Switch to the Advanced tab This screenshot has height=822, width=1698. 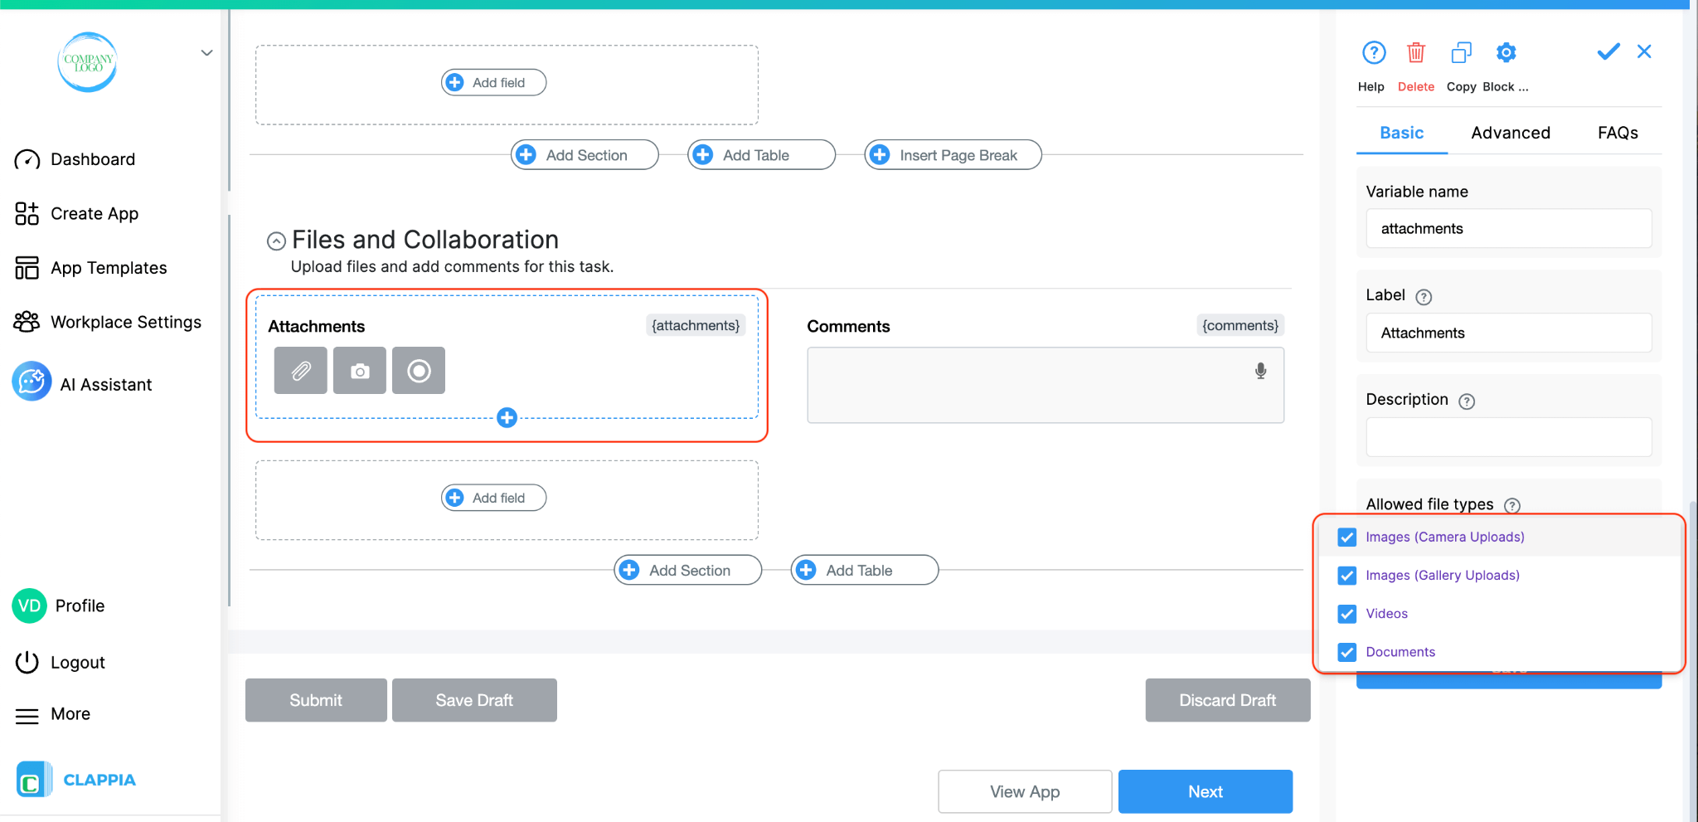pos(1510,133)
